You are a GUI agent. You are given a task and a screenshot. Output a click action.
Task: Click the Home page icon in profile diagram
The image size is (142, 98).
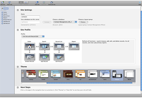30,46
